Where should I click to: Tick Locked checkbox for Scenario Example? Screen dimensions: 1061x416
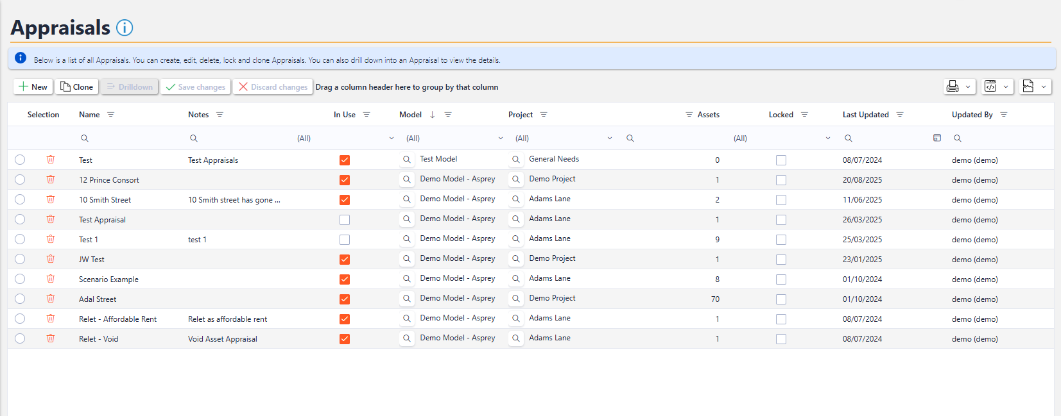(781, 279)
